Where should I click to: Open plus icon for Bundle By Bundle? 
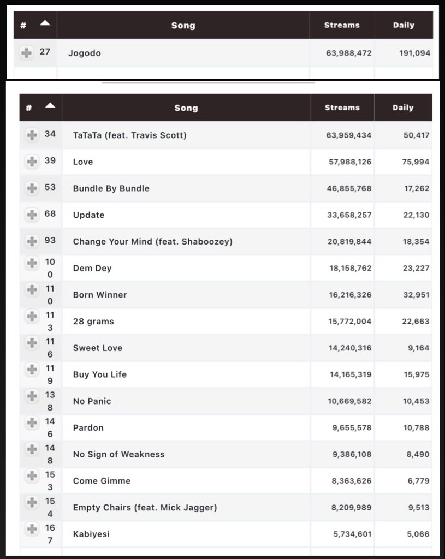(32, 188)
